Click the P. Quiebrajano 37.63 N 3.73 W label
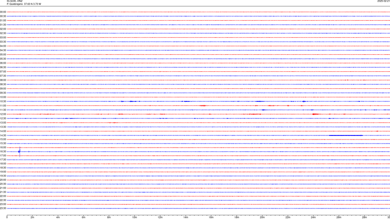 24,4
